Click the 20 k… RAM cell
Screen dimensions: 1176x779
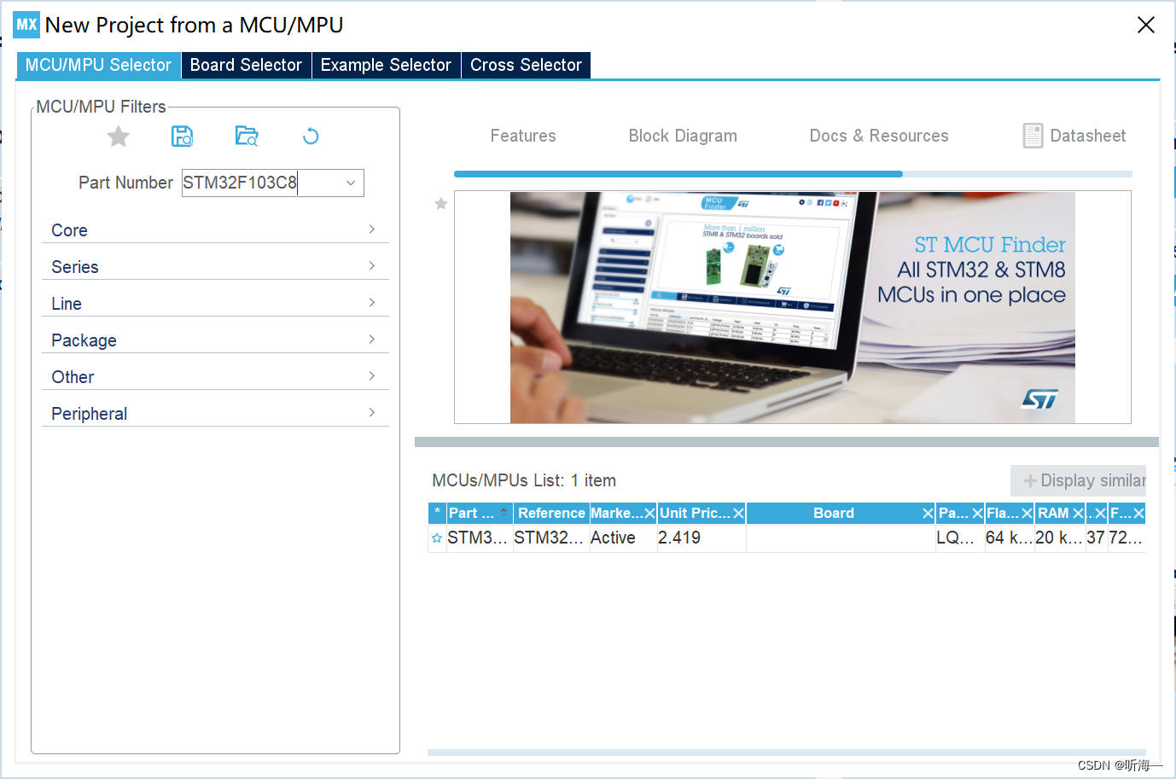(1059, 538)
